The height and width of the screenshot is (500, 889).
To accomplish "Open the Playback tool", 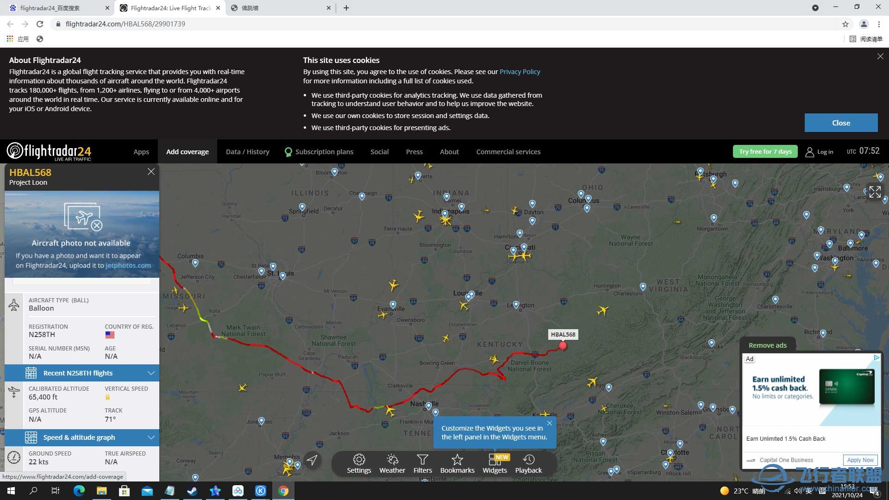I will 528,463.
